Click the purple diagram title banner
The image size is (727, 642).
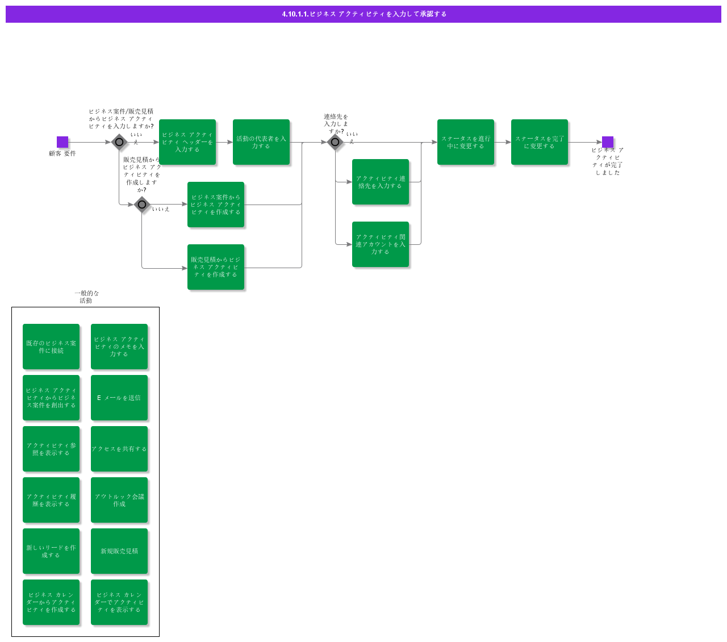point(363,14)
